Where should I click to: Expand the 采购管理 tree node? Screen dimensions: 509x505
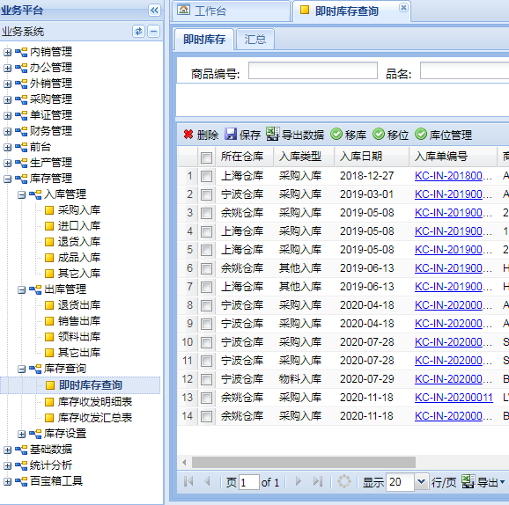click(7, 99)
